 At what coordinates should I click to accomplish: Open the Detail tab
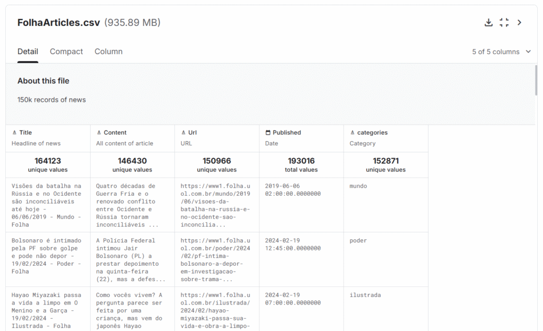click(28, 51)
